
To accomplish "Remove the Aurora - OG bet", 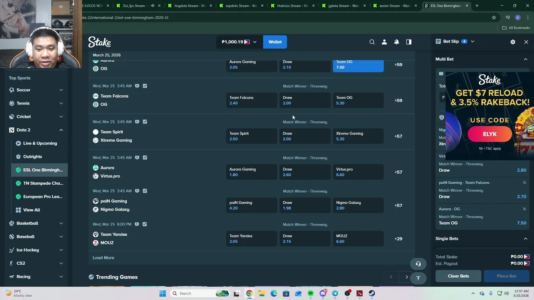I will click(524, 209).
